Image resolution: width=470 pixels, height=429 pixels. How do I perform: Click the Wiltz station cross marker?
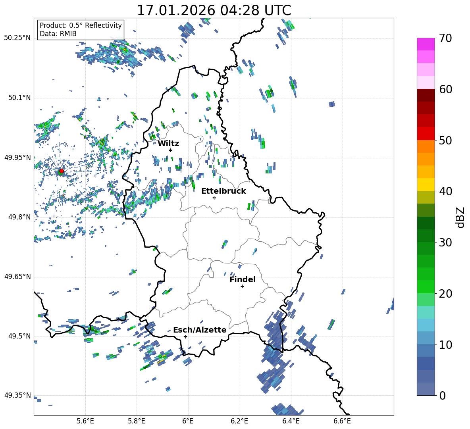coord(170,150)
